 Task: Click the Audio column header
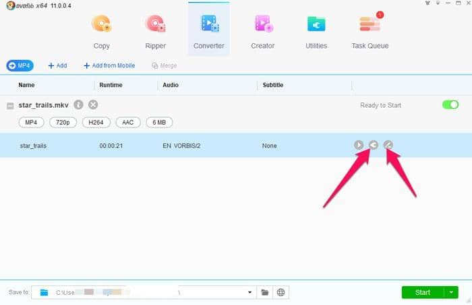click(171, 85)
